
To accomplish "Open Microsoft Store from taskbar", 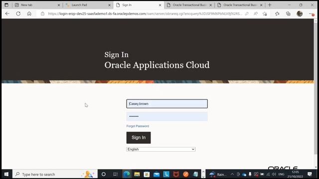I will (147, 174).
